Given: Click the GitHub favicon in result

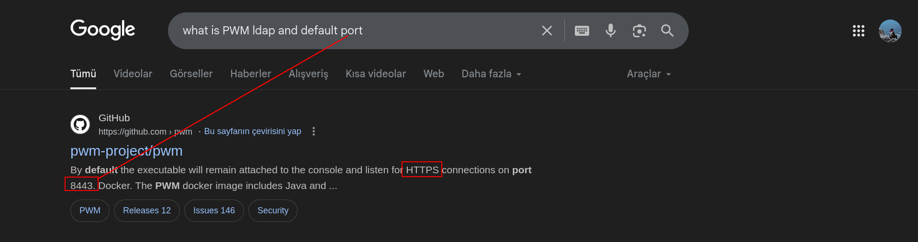Looking at the screenshot, I should click(x=80, y=125).
